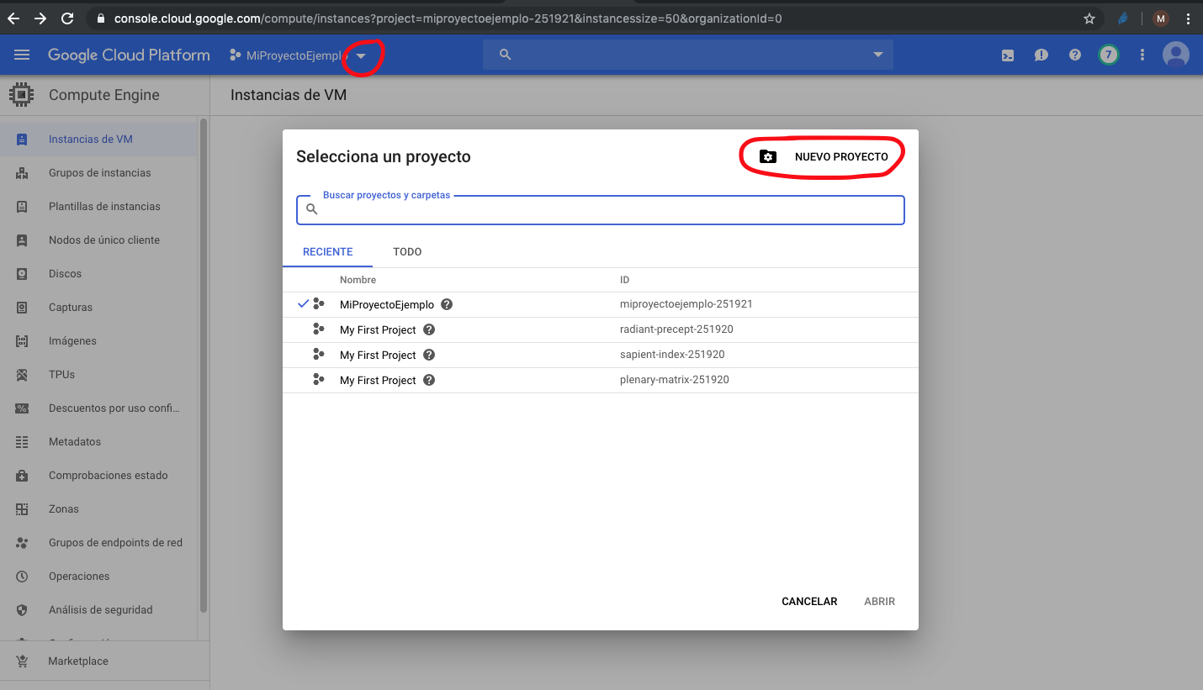Viewport: 1203px width, 690px height.
Task: Reload the page in Chrome
Action: [68, 18]
